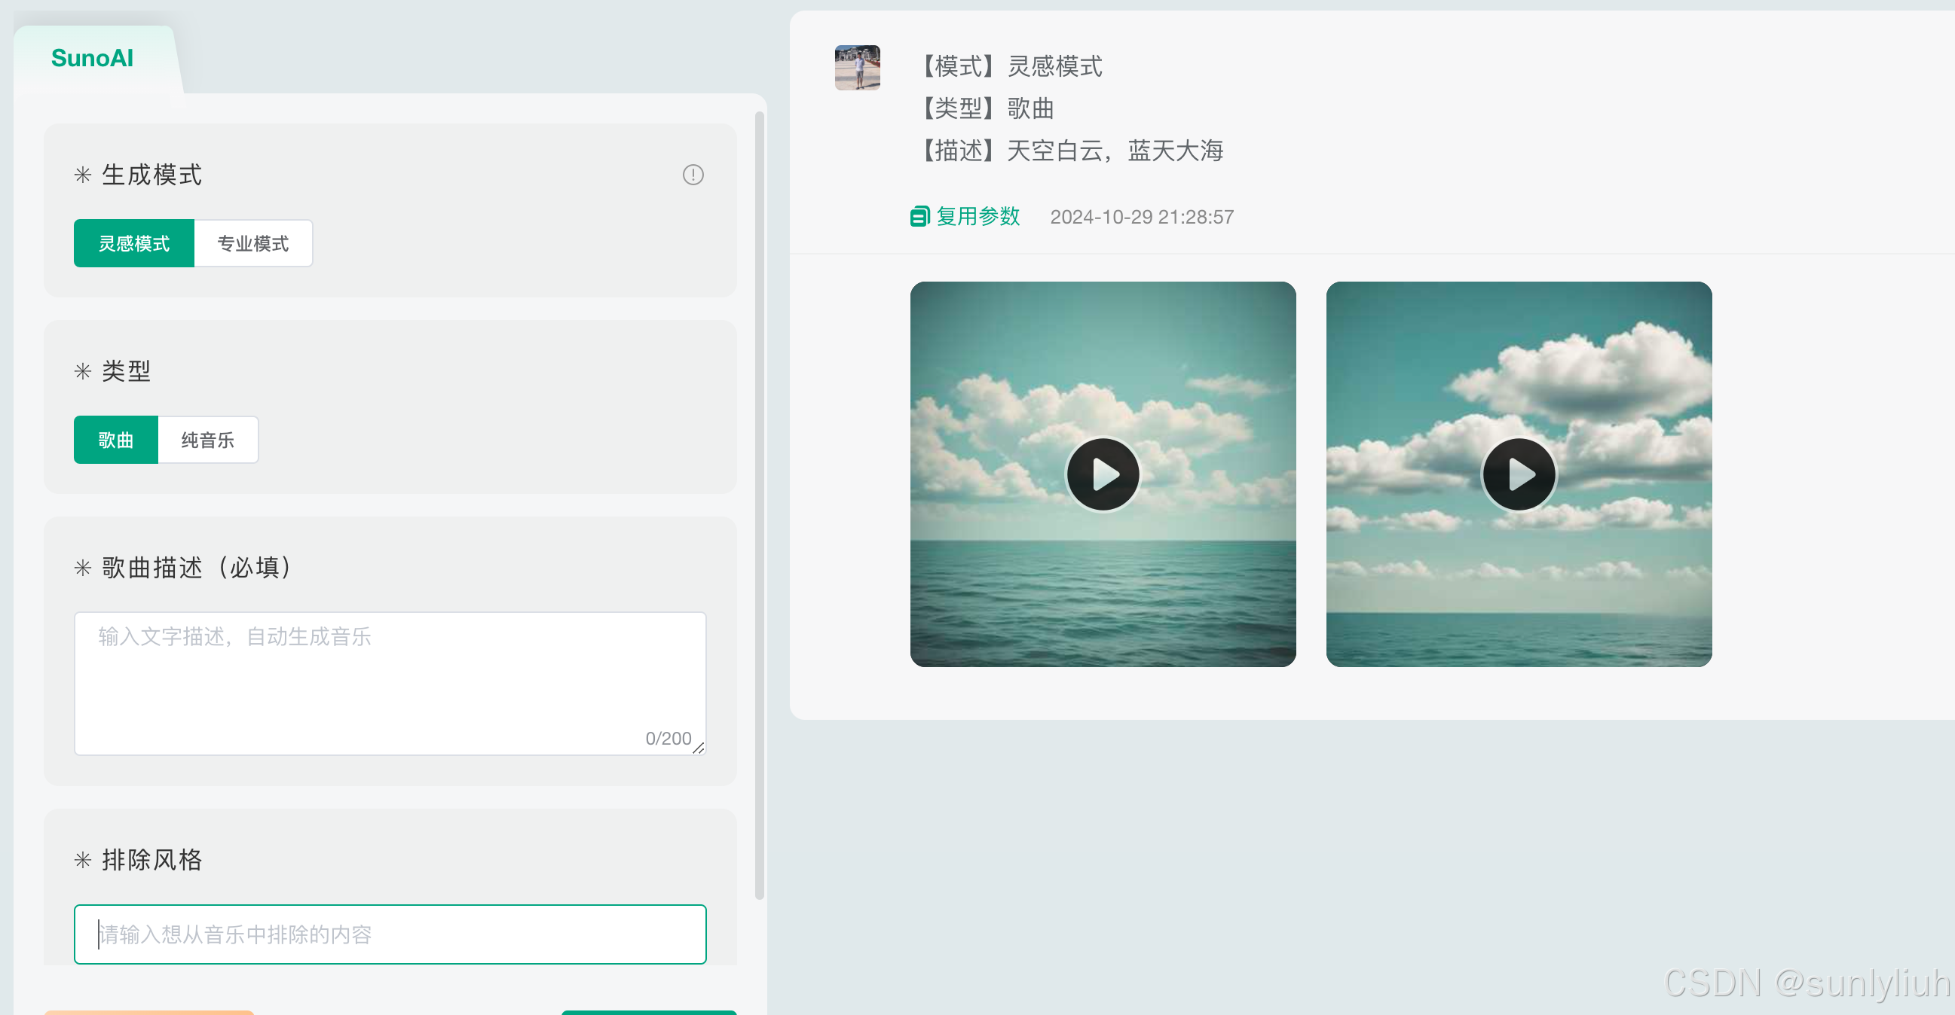This screenshot has height=1015, width=1955.
Task: Click the 2024-10-29 timestamp text
Action: [x=1141, y=218]
